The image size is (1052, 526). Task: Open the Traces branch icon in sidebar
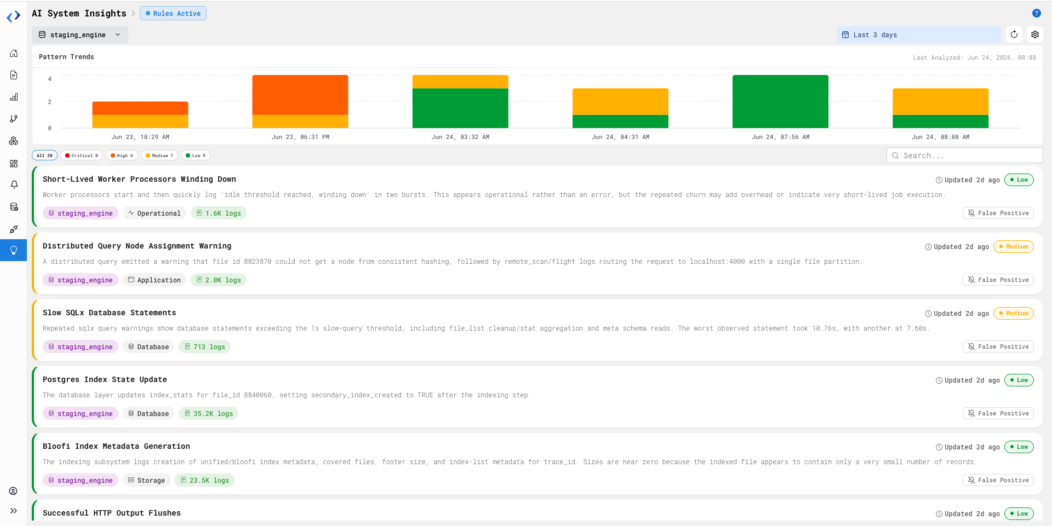coord(14,119)
